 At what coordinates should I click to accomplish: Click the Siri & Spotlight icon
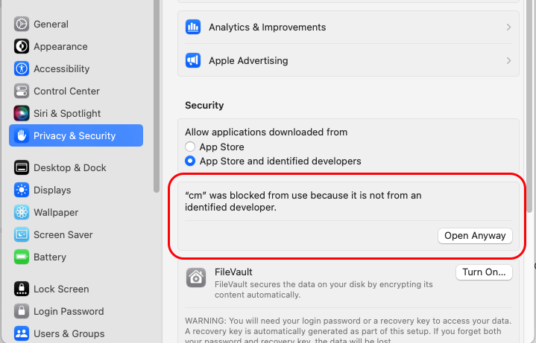(x=22, y=113)
